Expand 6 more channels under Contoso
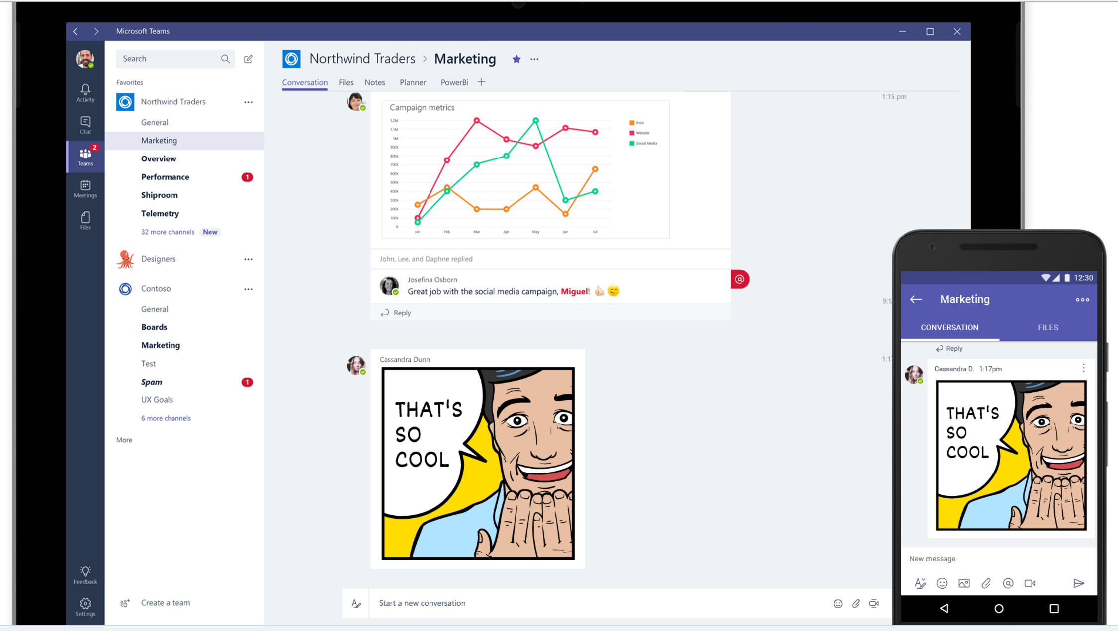This screenshot has height=631, width=1118. click(x=166, y=418)
